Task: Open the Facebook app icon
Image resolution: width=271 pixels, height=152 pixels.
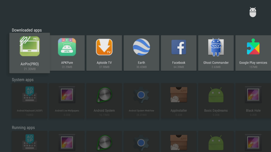Action: pos(179,47)
